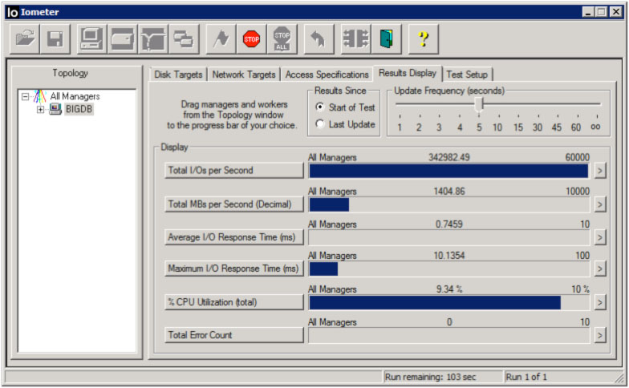Click Maximum I/O Response Time (ms) button
The image size is (629, 388).
pyautogui.click(x=234, y=269)
